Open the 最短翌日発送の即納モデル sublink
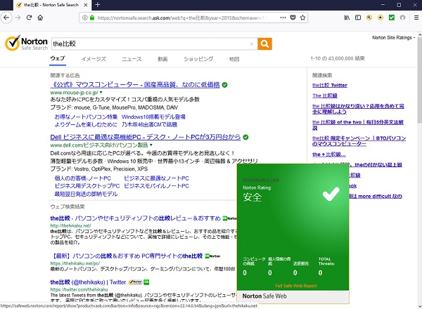 86,194
